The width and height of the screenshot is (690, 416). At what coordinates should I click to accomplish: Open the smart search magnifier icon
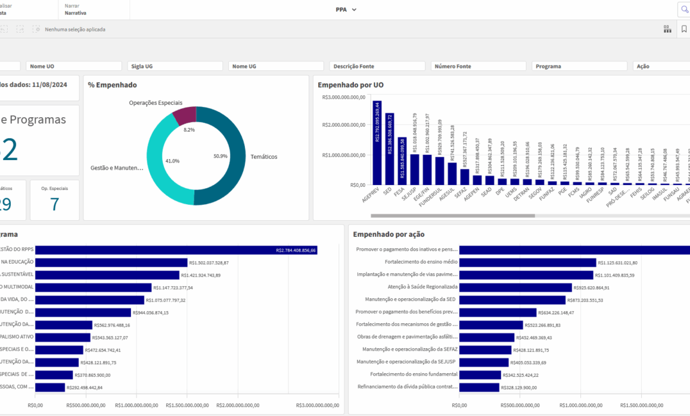click(684, 10)
